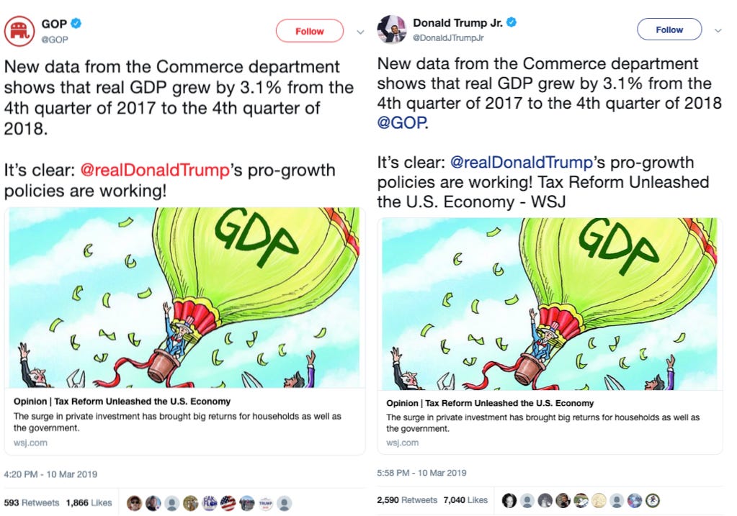Viewport: 737px width, 516px height.
Task: Click Donald Trump Jr. verified badge
Action: point(512,22)
